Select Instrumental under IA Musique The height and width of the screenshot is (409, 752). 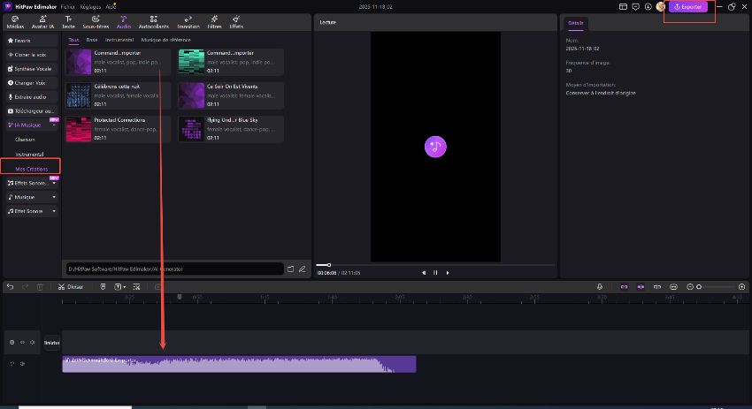(x=29, y=155)
